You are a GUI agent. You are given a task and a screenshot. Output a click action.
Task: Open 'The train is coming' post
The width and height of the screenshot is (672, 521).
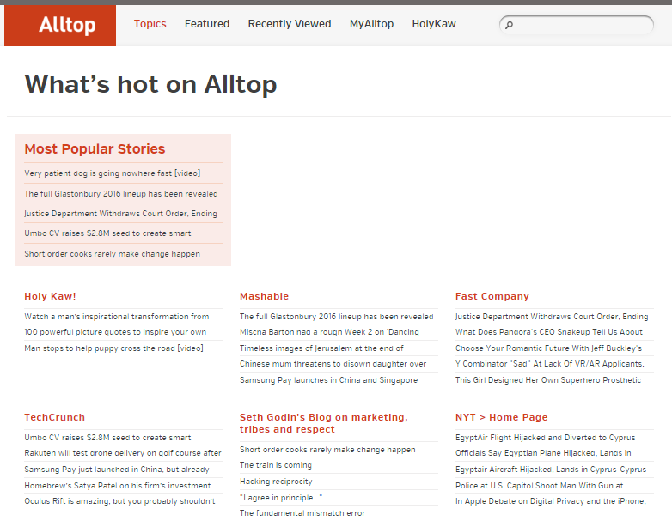click(276, 465)
